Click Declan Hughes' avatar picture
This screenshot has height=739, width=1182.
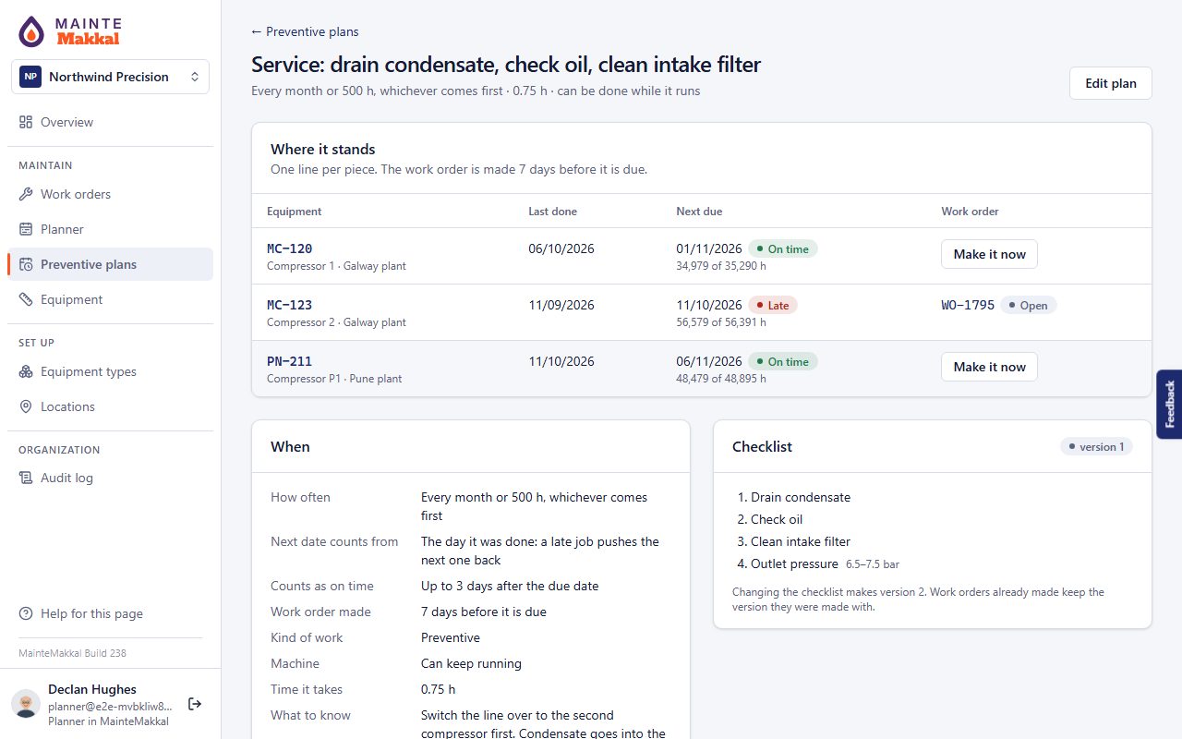pos(26,704)
